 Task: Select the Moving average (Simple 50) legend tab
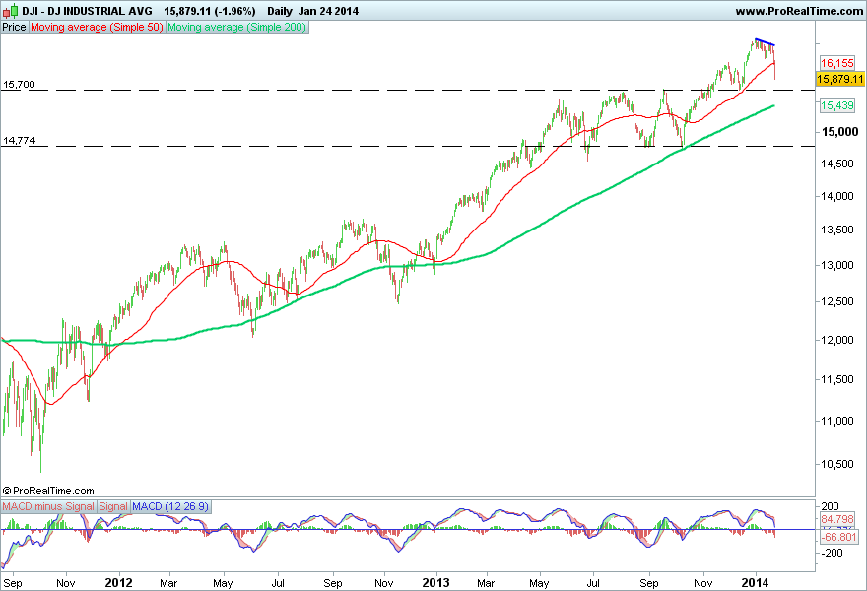pyautogui.click(x=97, y=28)
